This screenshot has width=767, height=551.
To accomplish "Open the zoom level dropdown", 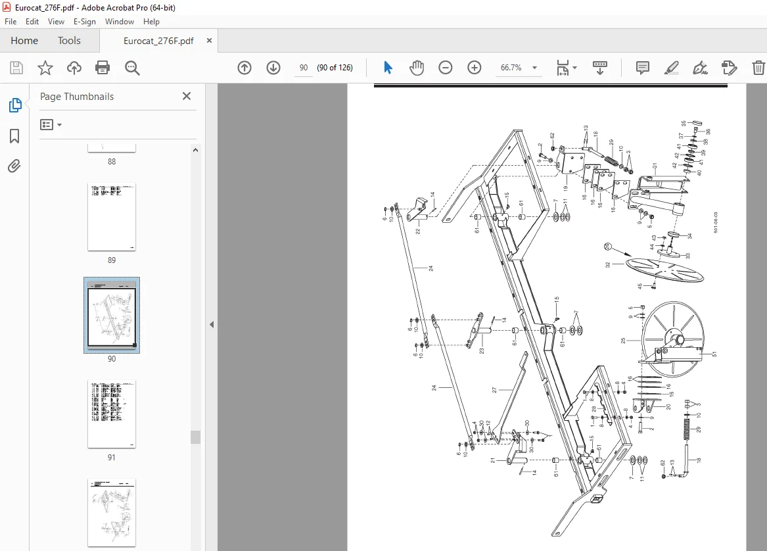I will coord(534,68).
